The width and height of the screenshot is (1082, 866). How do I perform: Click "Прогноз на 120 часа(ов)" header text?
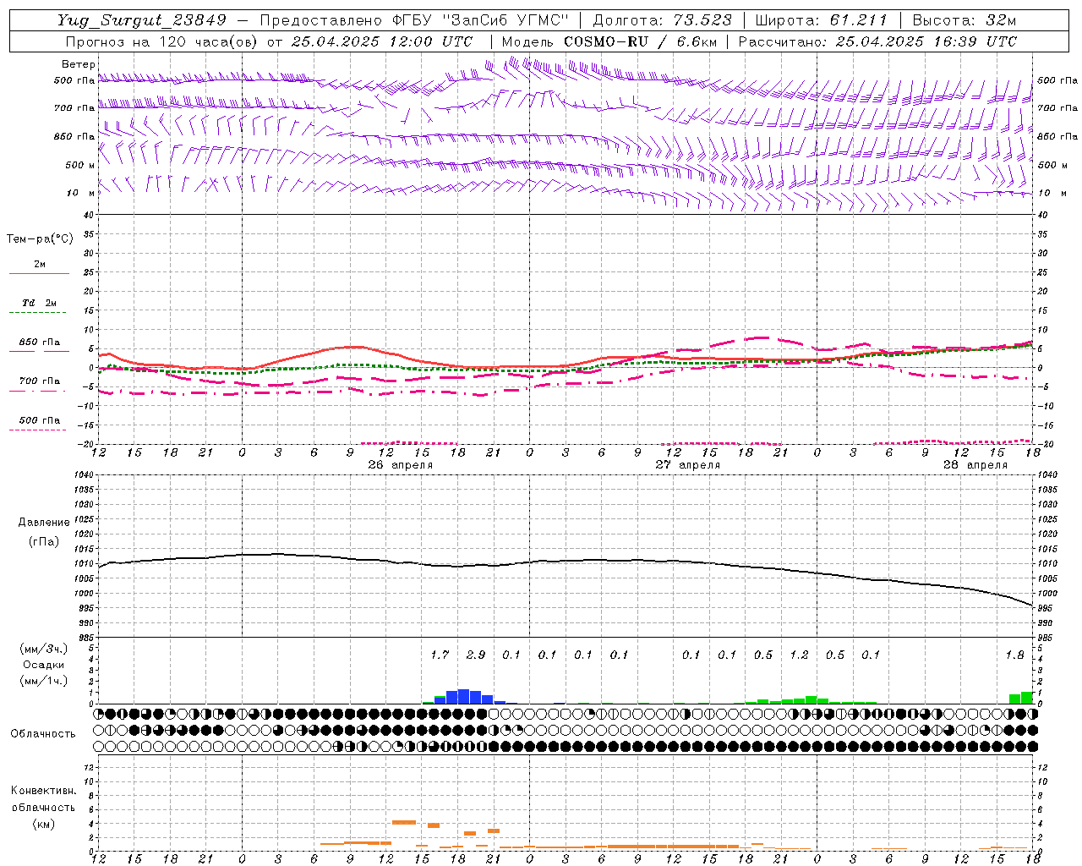(163, 41)
